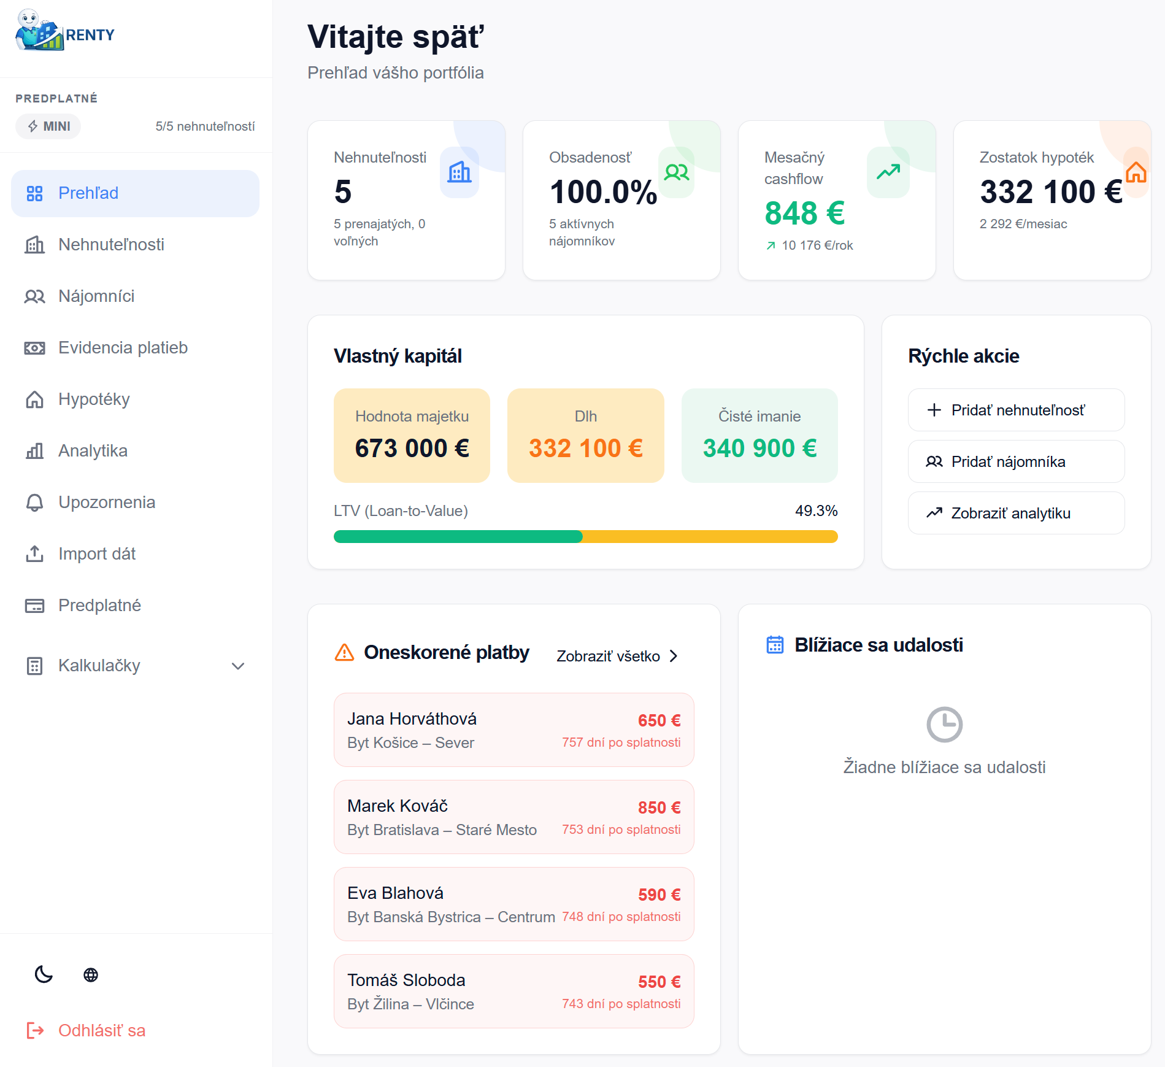Click the trend arrow icon in cashflow card
This screenshot has width=1165, height=1067.
coord(888,172)
